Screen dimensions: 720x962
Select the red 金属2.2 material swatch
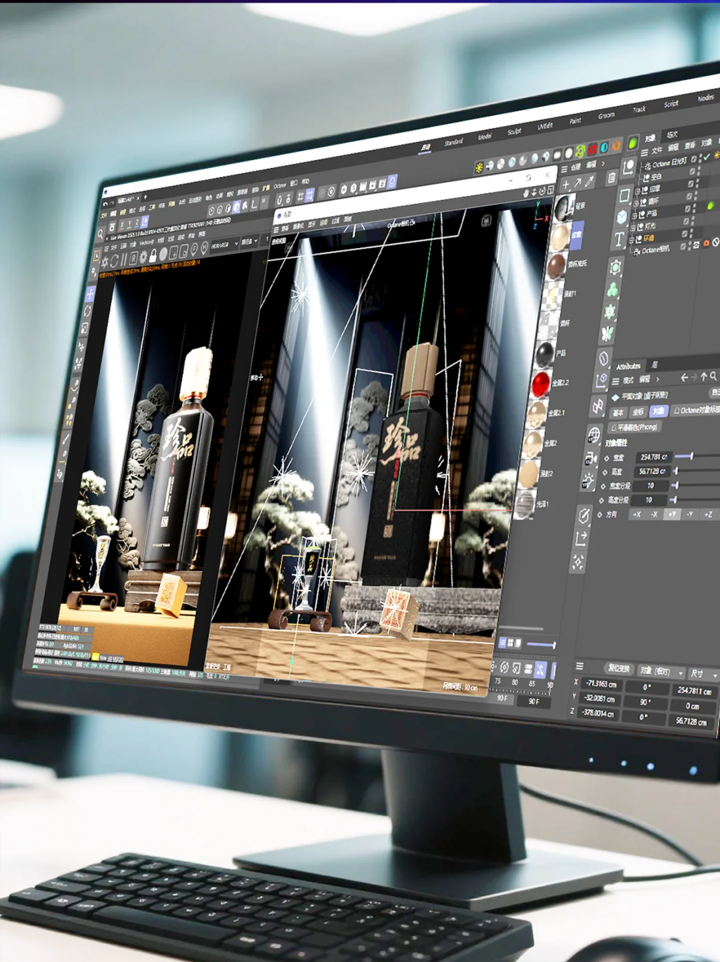[541, 383]
